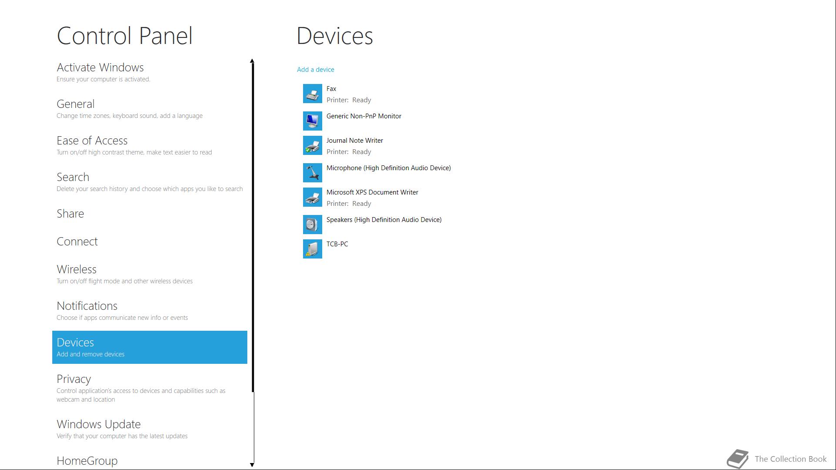Screen dimensions: 836x470
Task: Open the Activate Windows section
Action: [x=150, y=72]
